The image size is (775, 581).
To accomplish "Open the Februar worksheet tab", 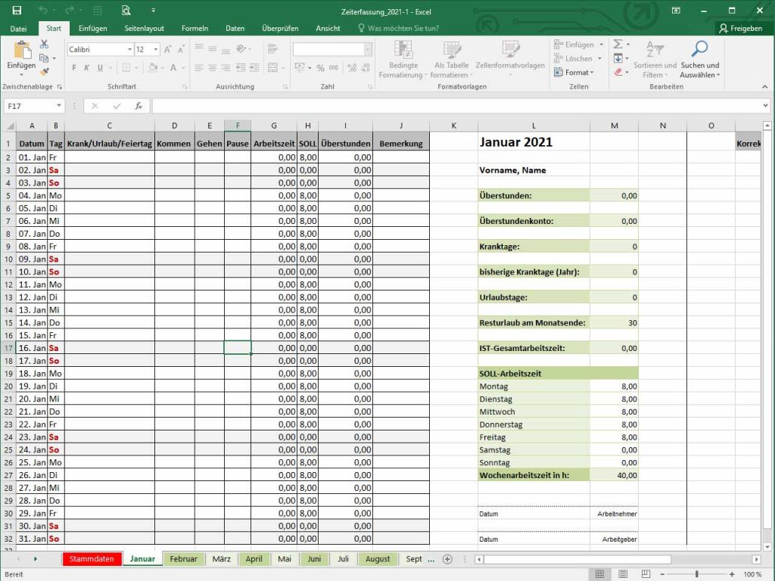I will [184, 558].
